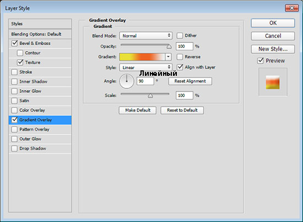
Task: Enable the Drop Shadow checkbox
Action: 14,148
